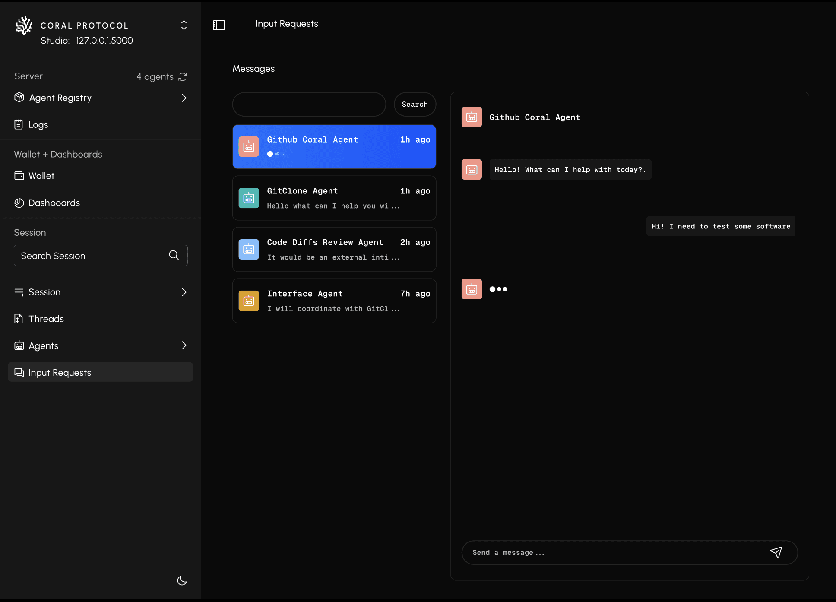Click Code Diffs Review Agent avatar
Screen dimensions: 836x602
[x=249, y=250]
